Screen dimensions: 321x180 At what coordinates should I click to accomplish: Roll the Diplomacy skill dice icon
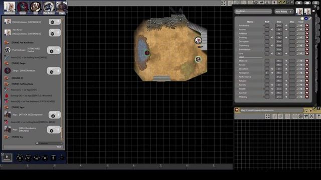[306, 45]
